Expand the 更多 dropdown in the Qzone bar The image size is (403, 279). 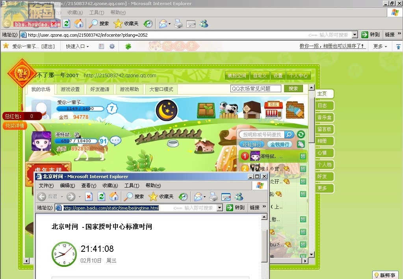pos(380,46)
